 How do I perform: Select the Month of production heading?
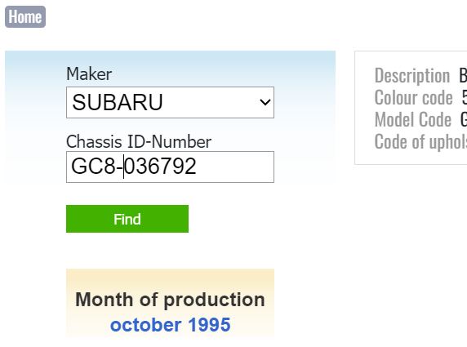click(x=170, y=300)
